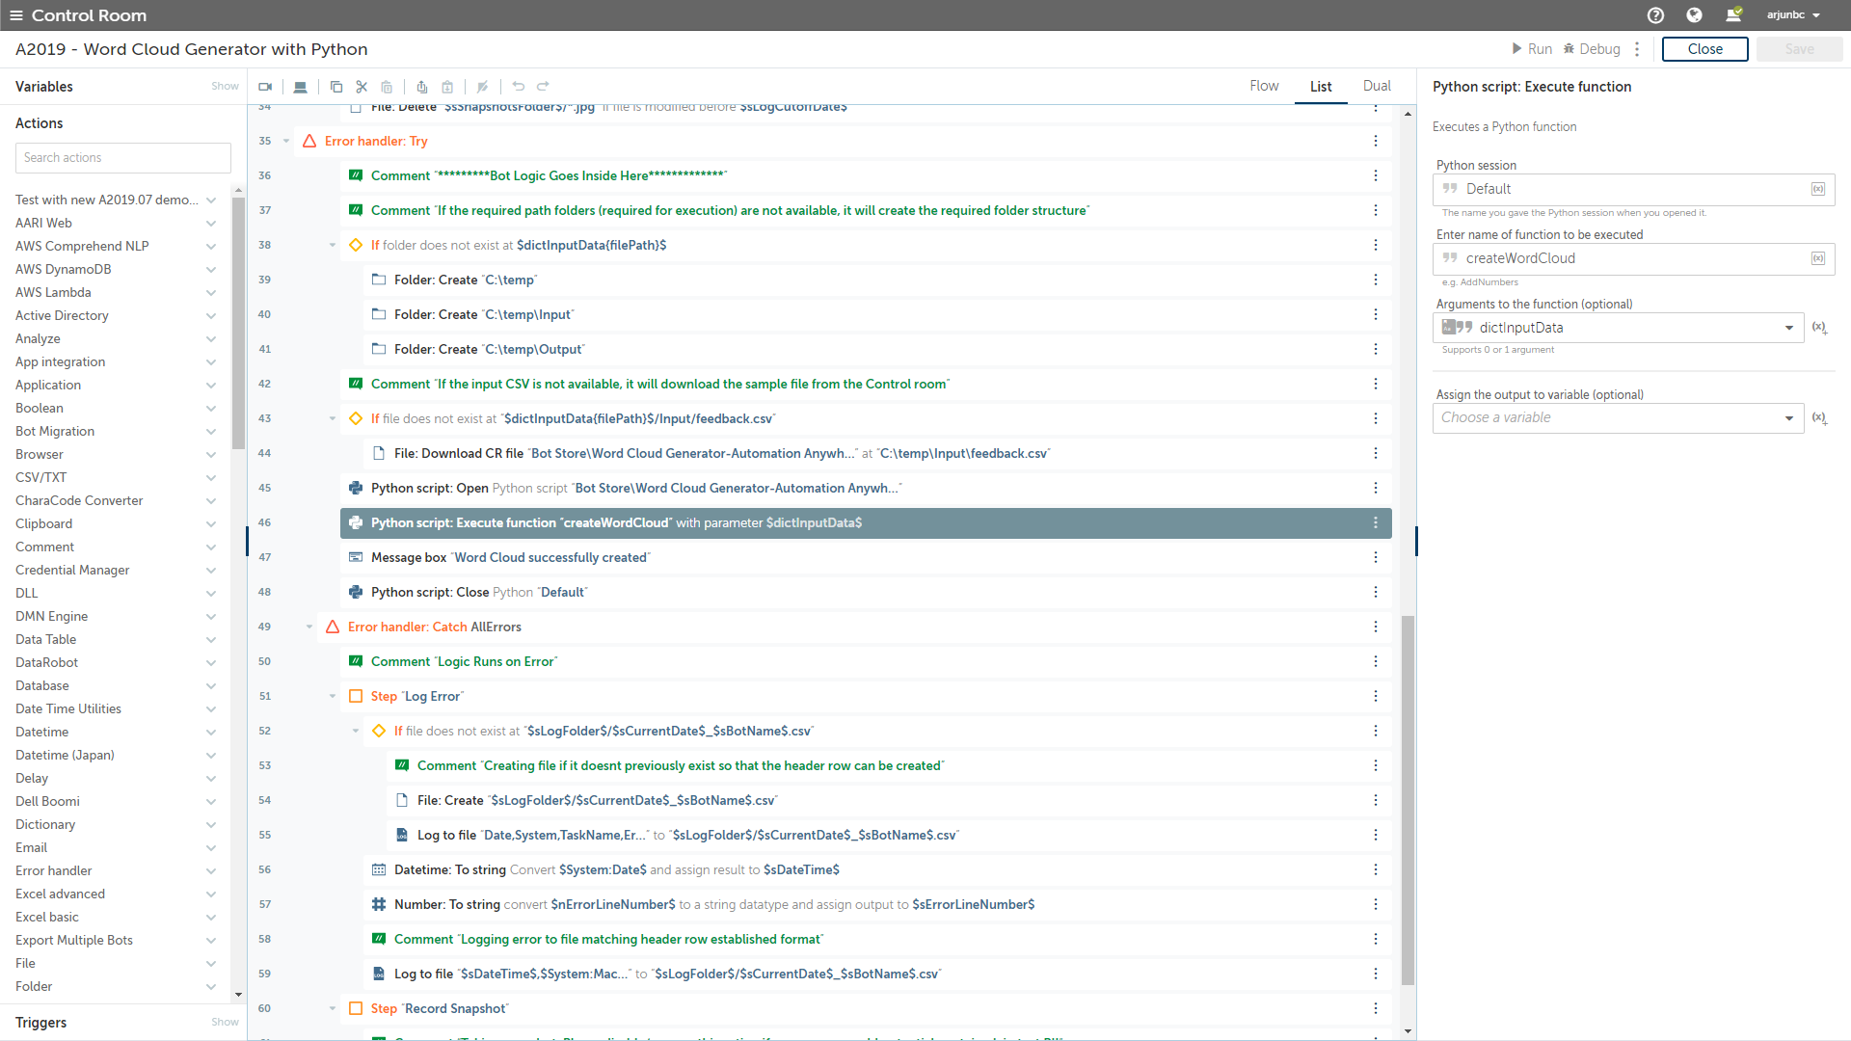Click the record video camera toolbar icon
This screenshot has width=1851, height=1041.
[x=265, y=87]
